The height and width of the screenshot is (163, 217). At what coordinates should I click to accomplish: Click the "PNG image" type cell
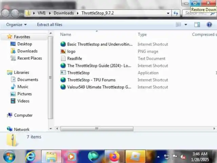coord(148,51)
